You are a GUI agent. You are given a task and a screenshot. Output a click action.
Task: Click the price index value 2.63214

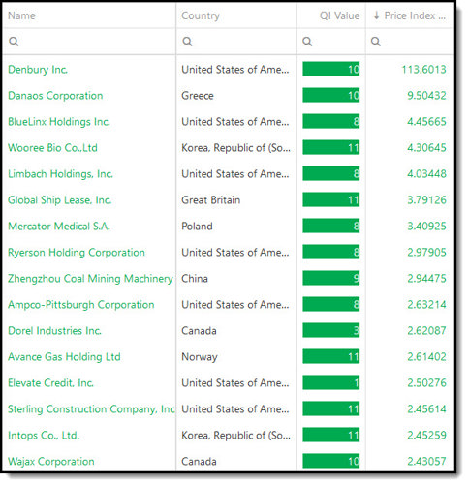[x=426, y=305]
